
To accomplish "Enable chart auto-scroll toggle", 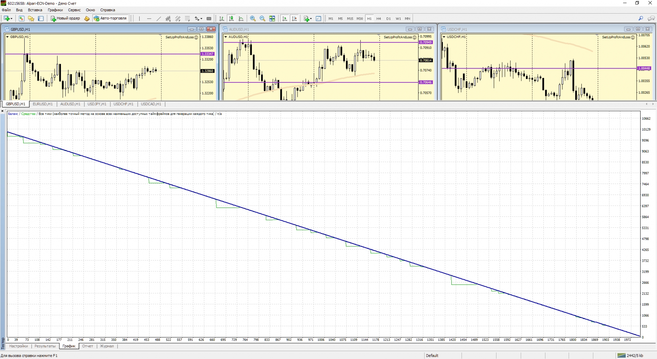I will pos(284,19).
